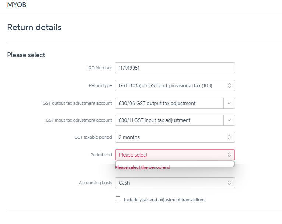Click the MYOB logo in the header
The image size is (282, 224).
[x=17, y=5]
